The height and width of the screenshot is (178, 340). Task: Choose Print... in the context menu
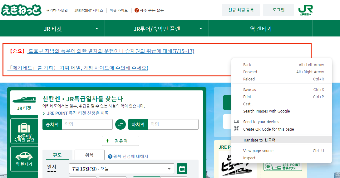[281, 97]
